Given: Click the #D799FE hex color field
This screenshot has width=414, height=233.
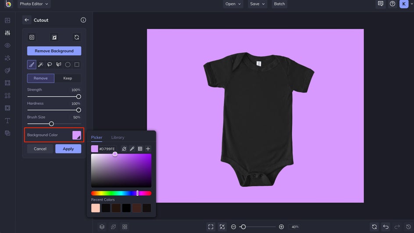Looking at the screenshot, I should (107, 149).
